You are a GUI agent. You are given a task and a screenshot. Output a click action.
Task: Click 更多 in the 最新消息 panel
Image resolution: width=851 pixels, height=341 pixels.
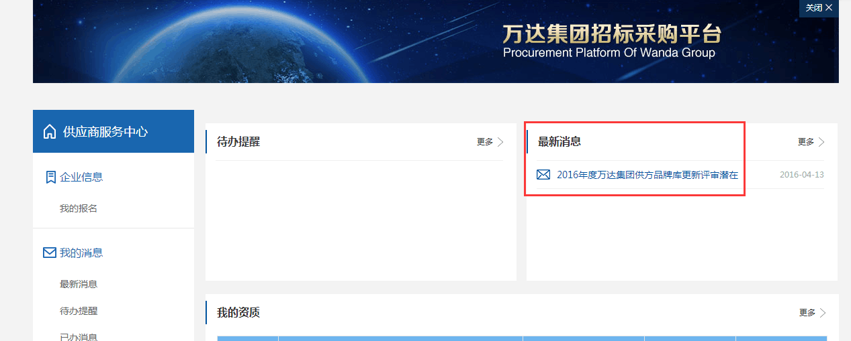tap(806, 142)
